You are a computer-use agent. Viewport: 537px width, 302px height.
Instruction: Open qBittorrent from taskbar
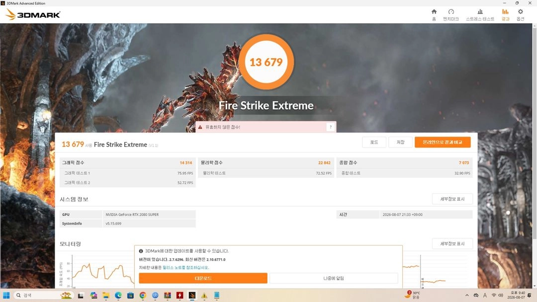pos(155,296)
